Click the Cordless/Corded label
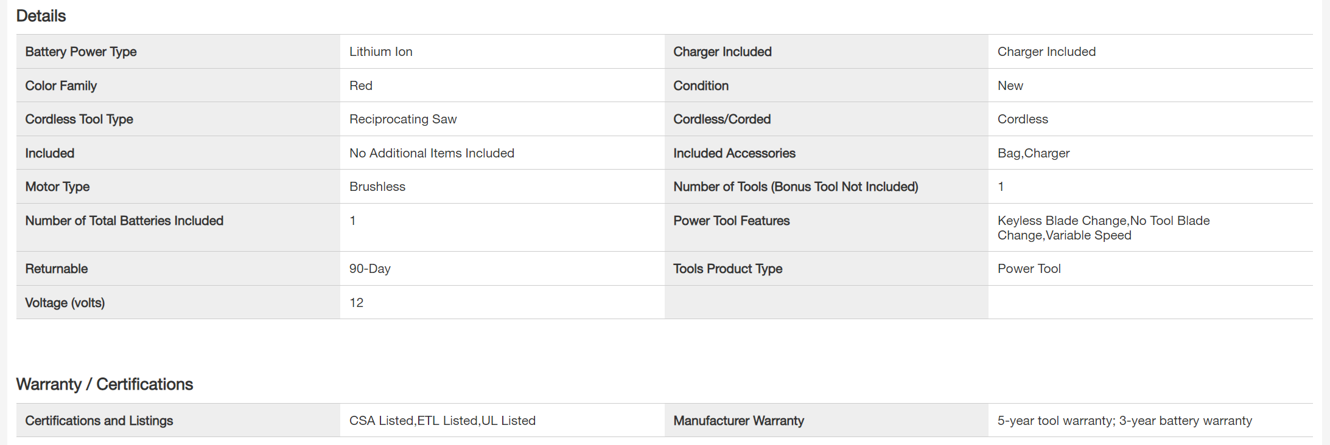1330x445 pixels. click(x=721, y=119)
